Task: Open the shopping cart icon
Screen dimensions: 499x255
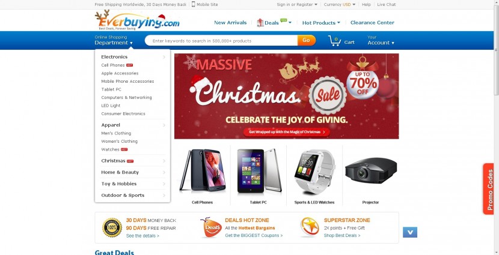Action: (x=334, y=41)
